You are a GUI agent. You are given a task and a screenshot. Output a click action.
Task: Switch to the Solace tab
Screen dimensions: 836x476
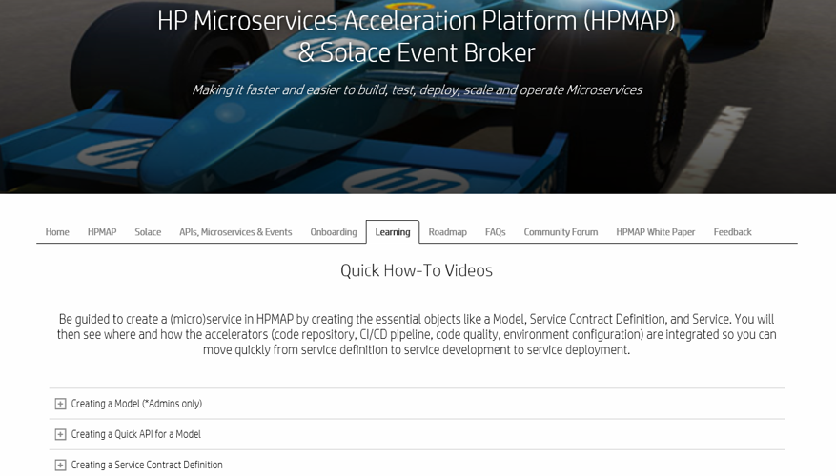[148, 232]
